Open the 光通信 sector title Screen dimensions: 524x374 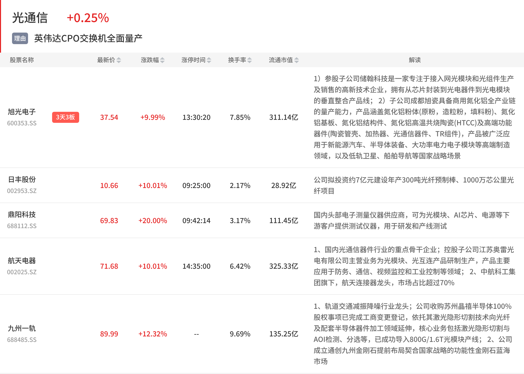[30, 18]
